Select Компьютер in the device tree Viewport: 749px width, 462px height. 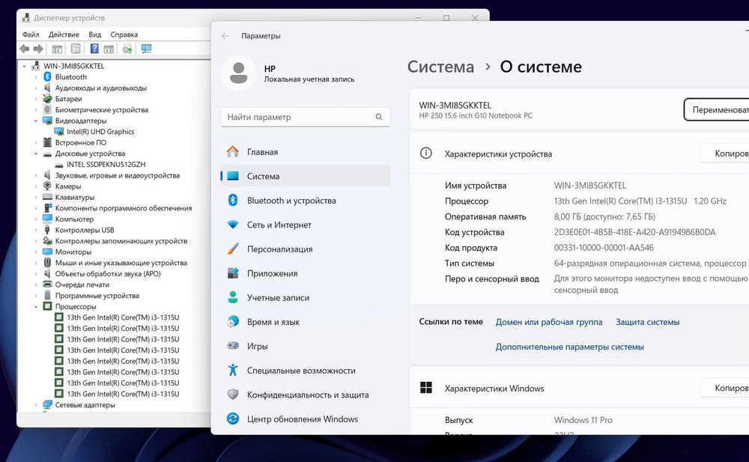[74, 219]
